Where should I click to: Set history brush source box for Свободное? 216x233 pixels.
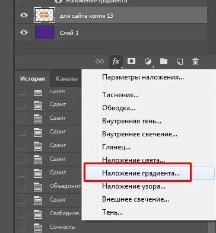click(x=21, y=213)
